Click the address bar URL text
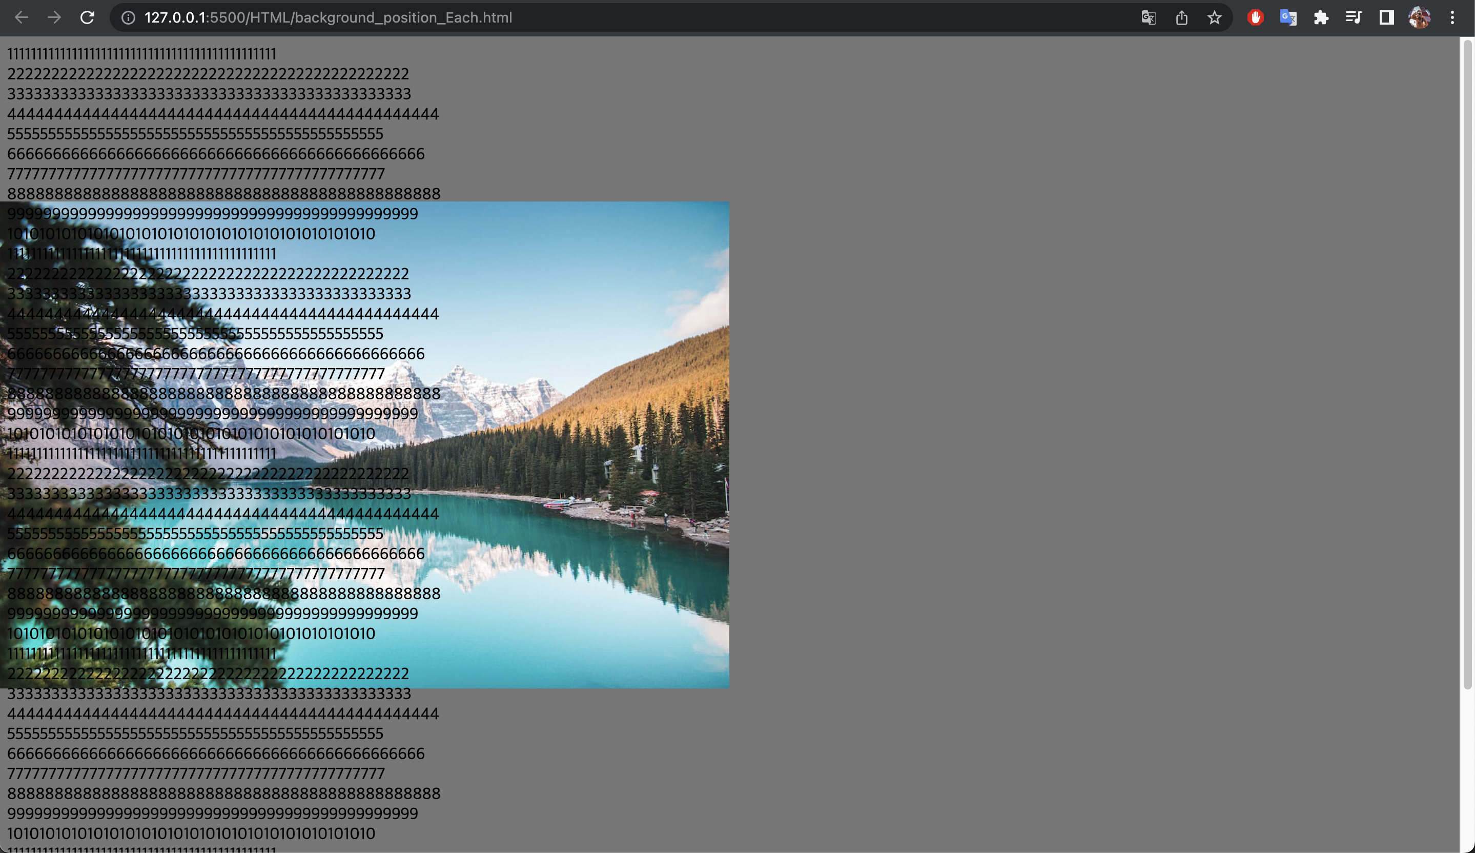Image resolution: width=1475 pixels, height=853 pixels. pos(328,17)
